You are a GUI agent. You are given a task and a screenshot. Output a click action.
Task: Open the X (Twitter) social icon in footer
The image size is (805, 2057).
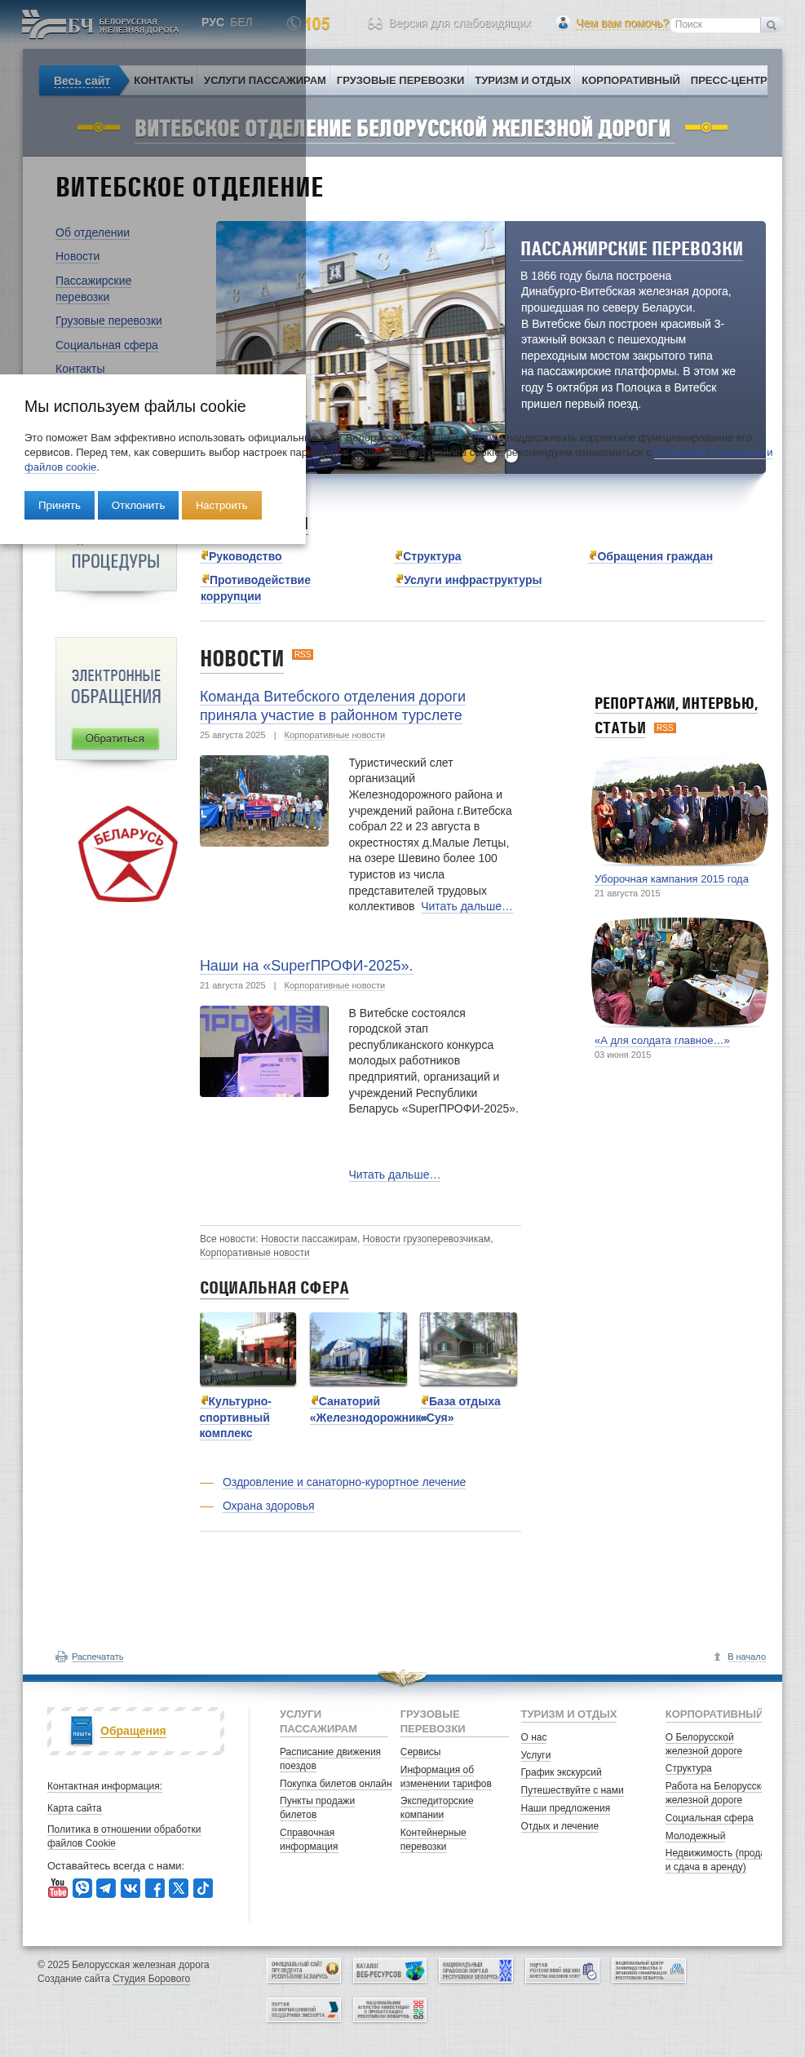pos(179,1888)
